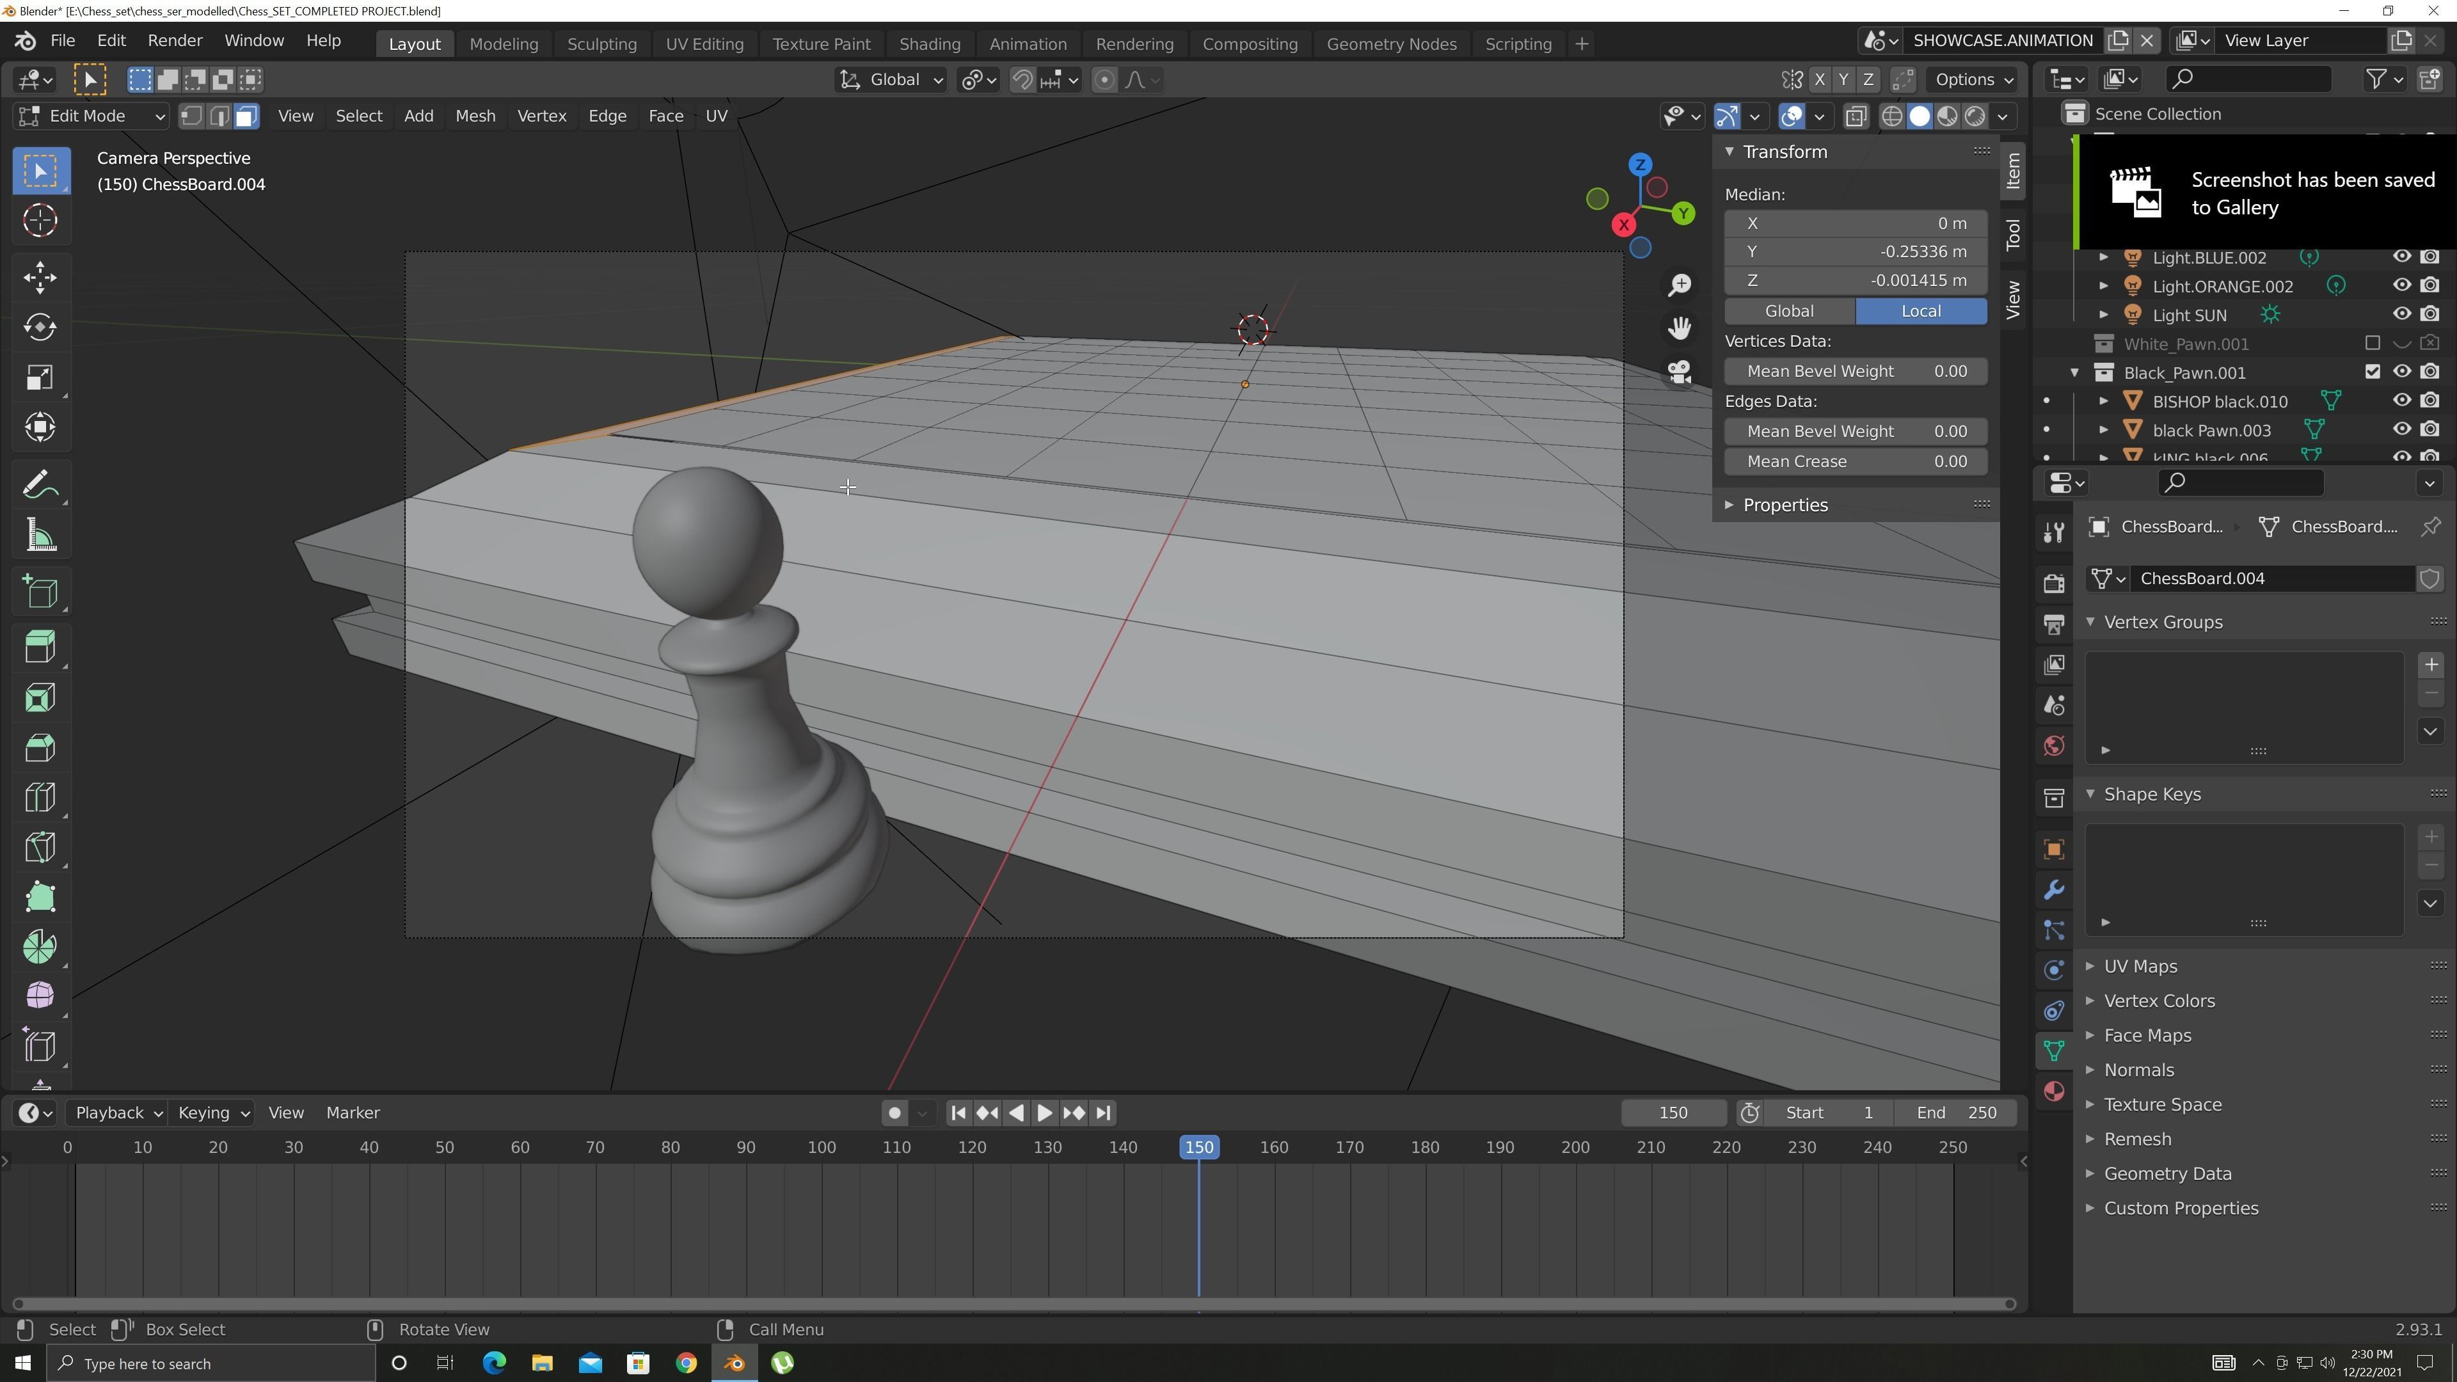This screenshot has height=1382, width=2457.
Task: Enable the White_Pawn.001 collection checkbox
Action: (x=2372, y=344)
